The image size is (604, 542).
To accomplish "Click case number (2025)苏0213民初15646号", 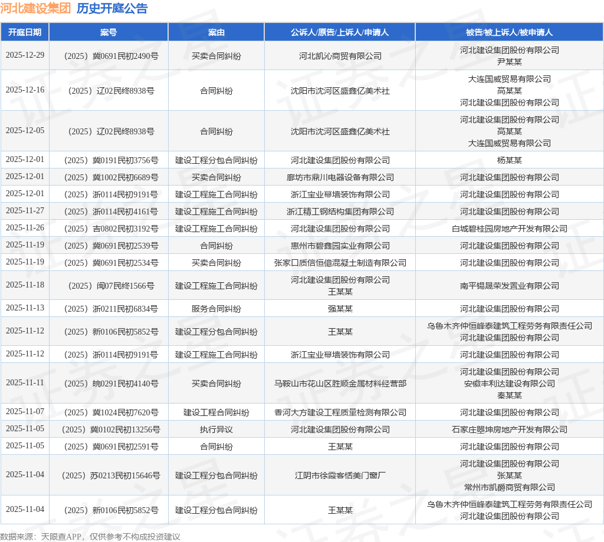I will pos(111,476).
